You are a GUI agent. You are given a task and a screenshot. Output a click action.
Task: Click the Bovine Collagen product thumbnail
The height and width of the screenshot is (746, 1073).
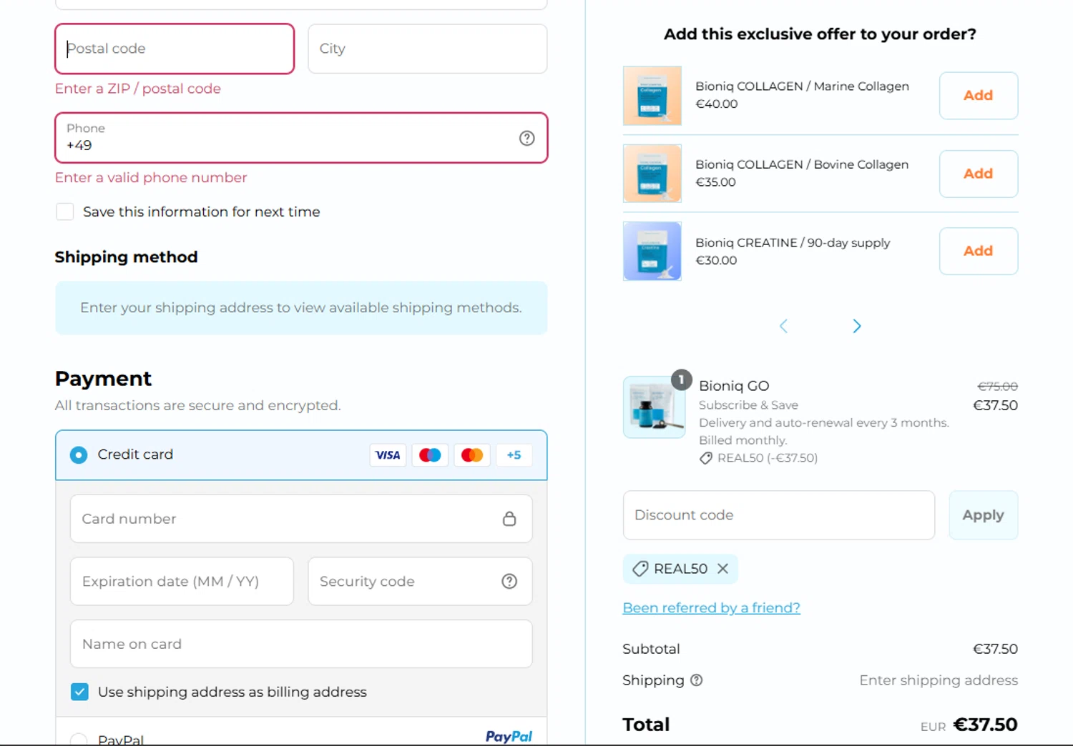(x=652, y=174)
